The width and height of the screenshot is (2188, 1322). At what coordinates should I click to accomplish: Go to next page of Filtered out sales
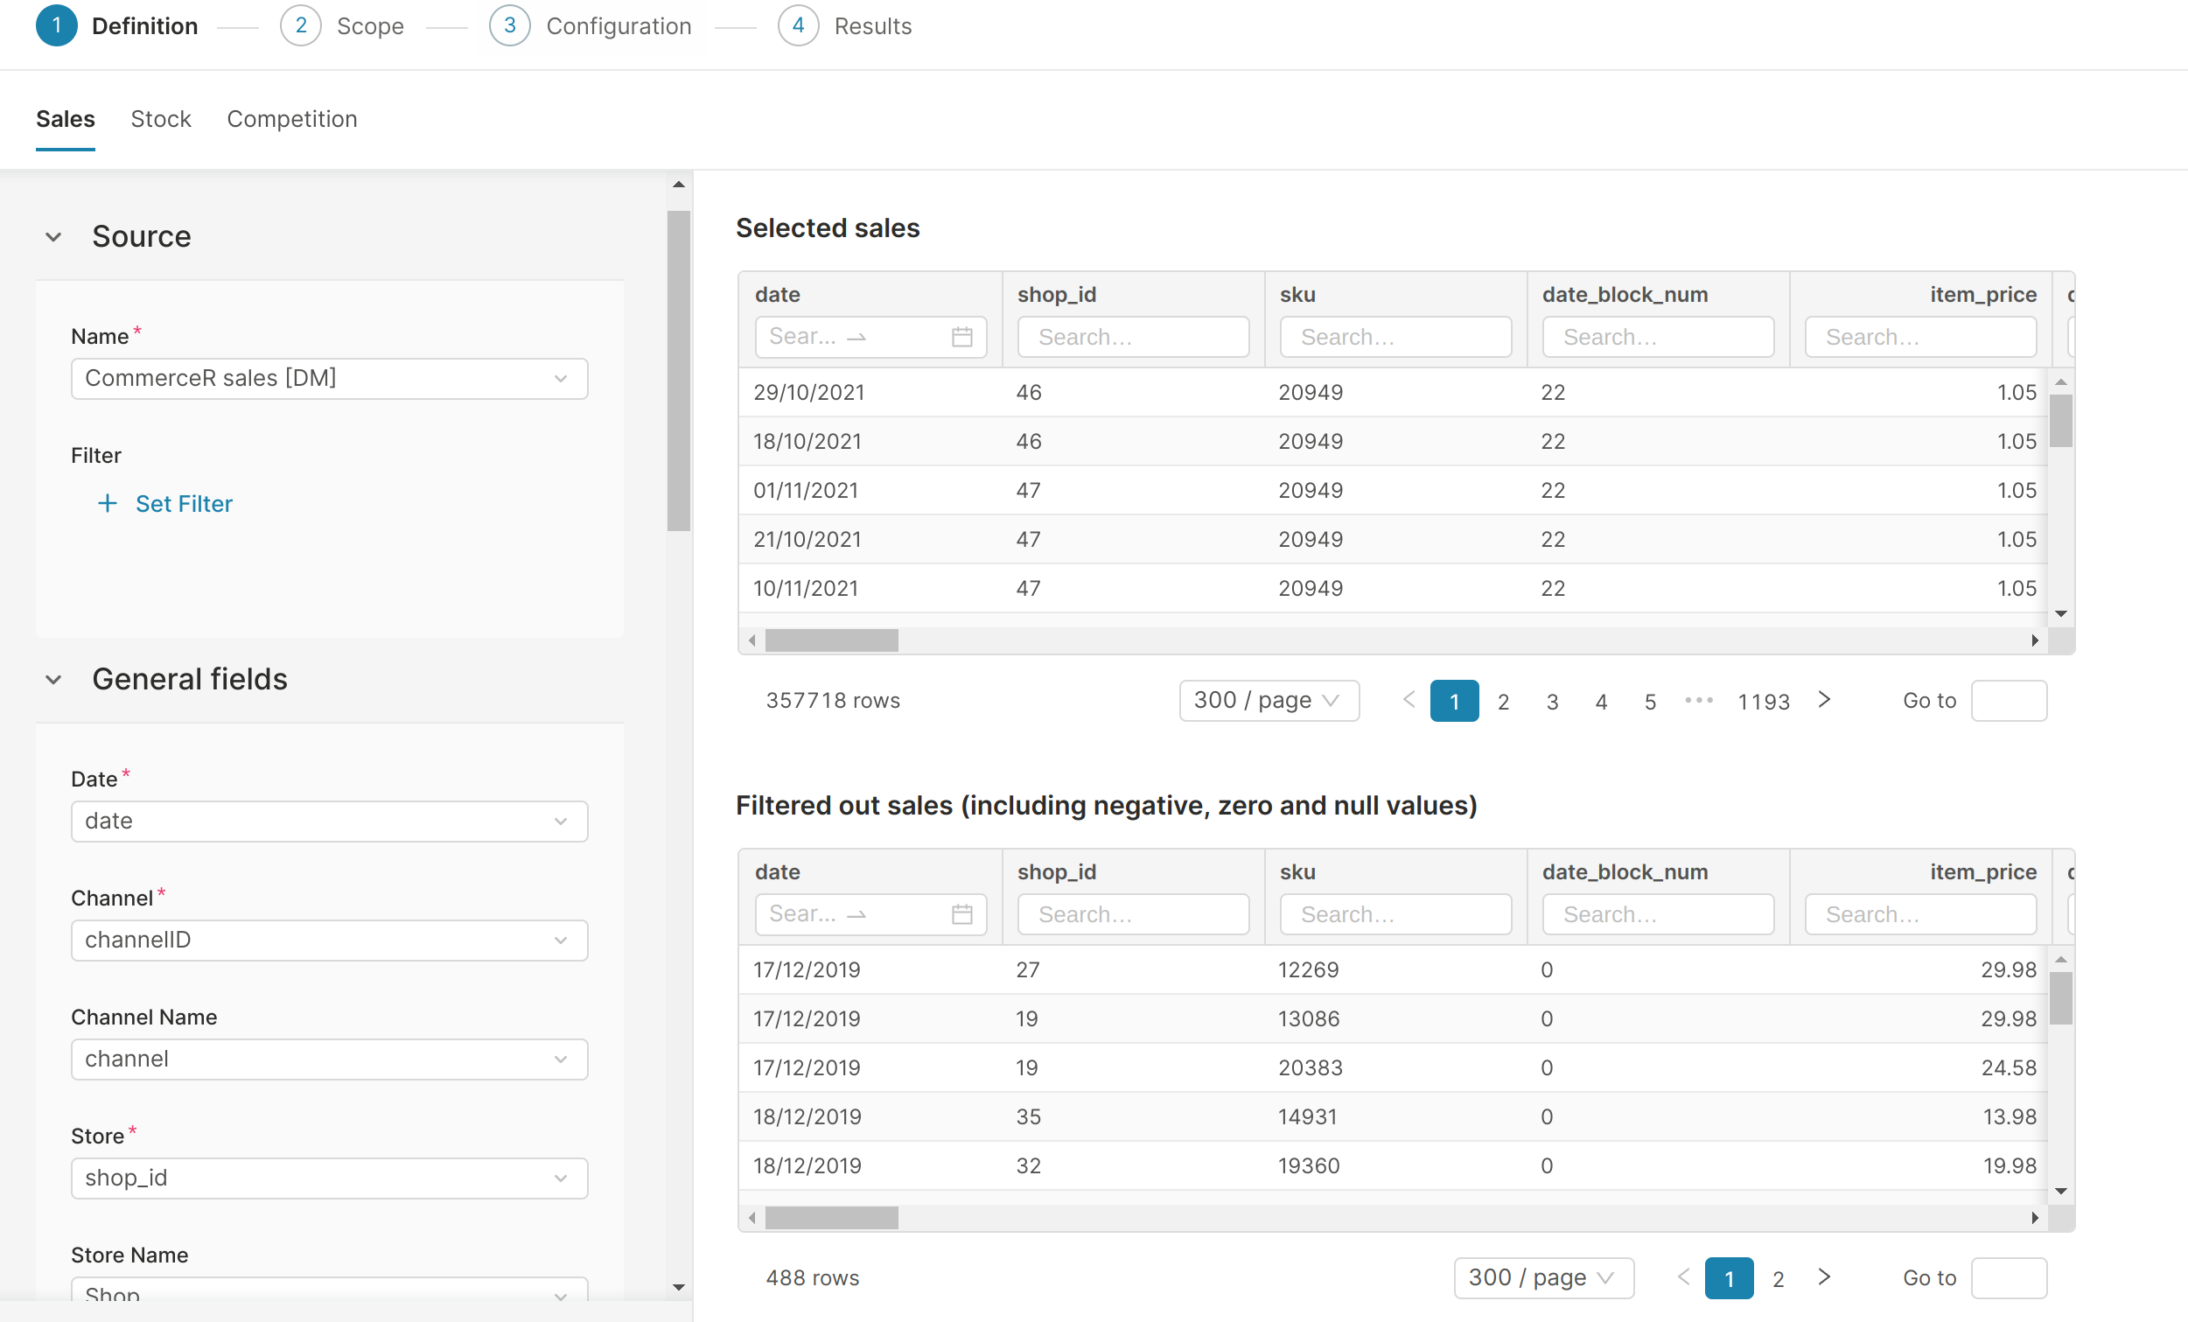(1824, 1277)
